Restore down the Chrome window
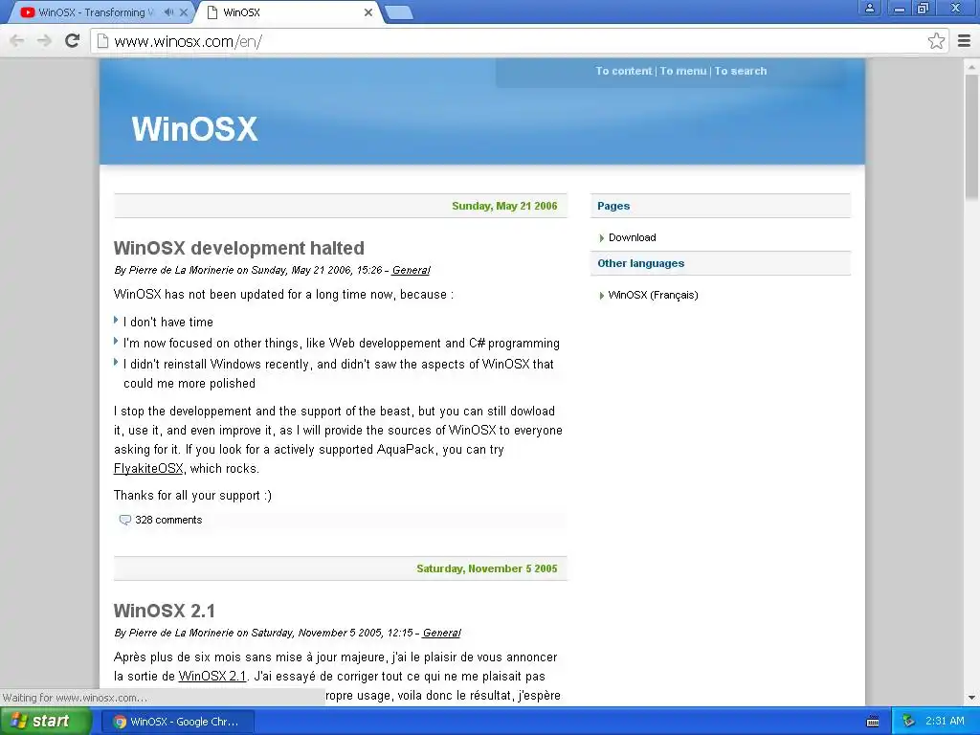 click(923, 8)
